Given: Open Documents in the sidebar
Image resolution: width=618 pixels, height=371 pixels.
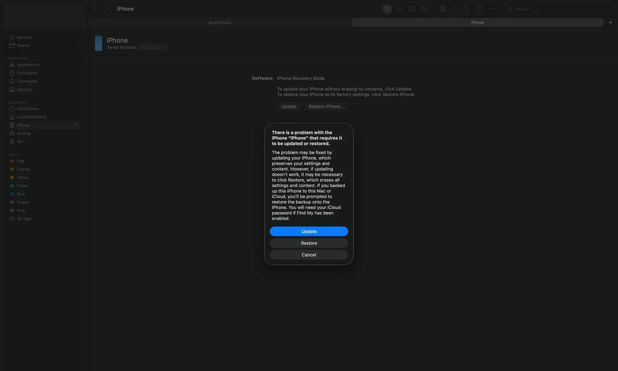Looking at the screenshot, I should pos(43,73).
